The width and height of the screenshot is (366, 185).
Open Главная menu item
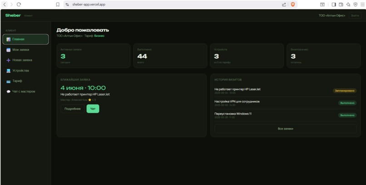click(x=26, y=39)
